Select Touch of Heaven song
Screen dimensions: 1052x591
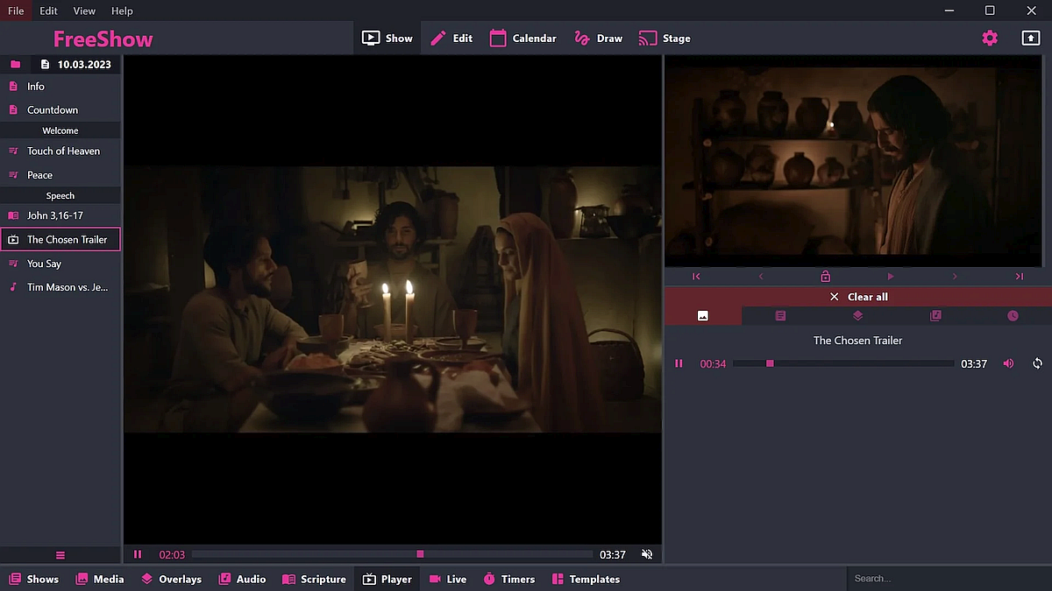(x=60, y=151)
